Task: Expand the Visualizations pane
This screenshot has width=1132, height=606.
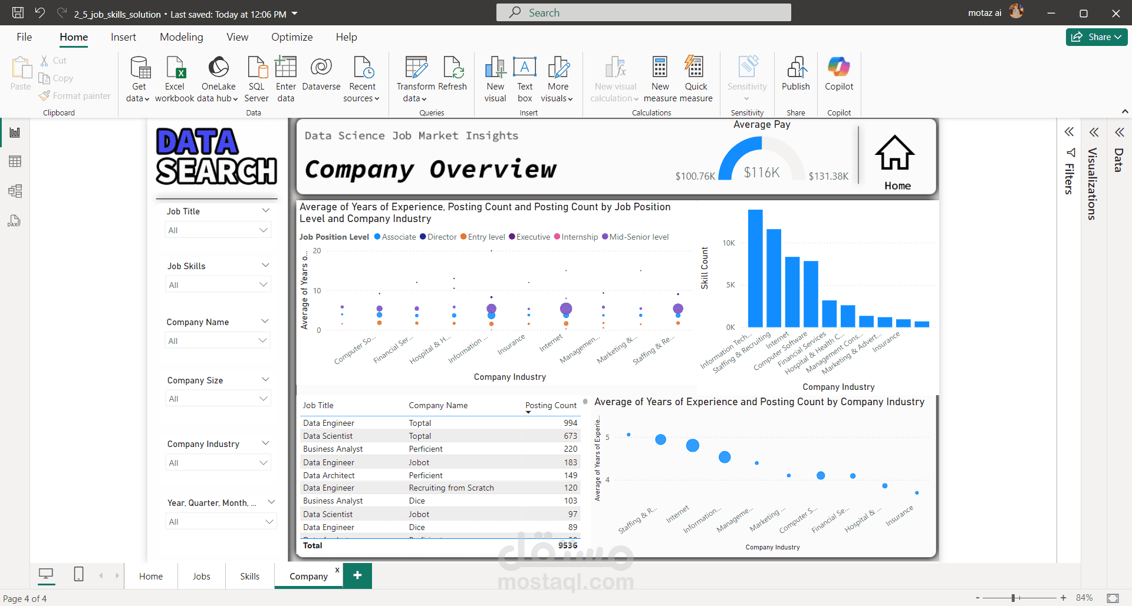Action: point(1094,132)
